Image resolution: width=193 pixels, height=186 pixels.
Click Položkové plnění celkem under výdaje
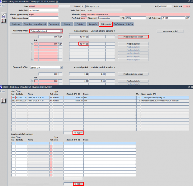[133, 37]
